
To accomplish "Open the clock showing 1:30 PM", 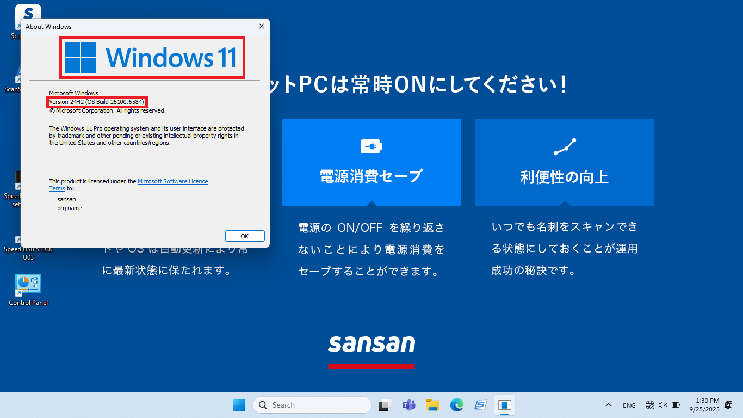I will [x=704, y=405].
